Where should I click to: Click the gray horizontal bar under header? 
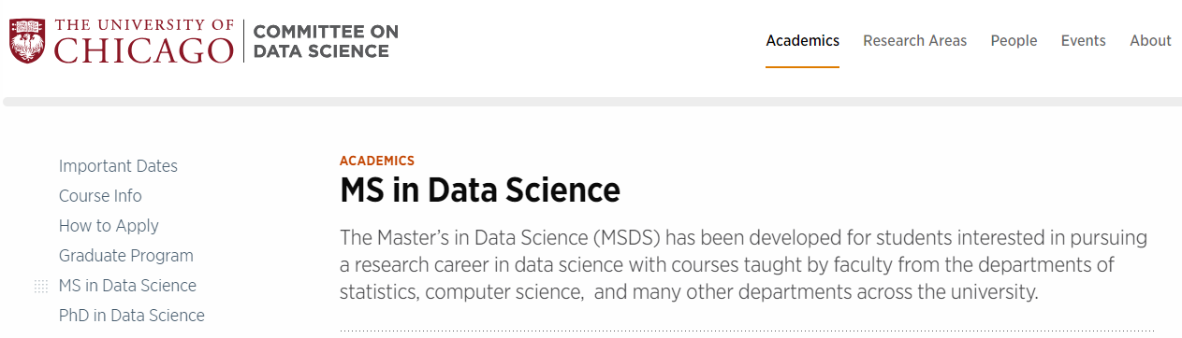[591, 102]
